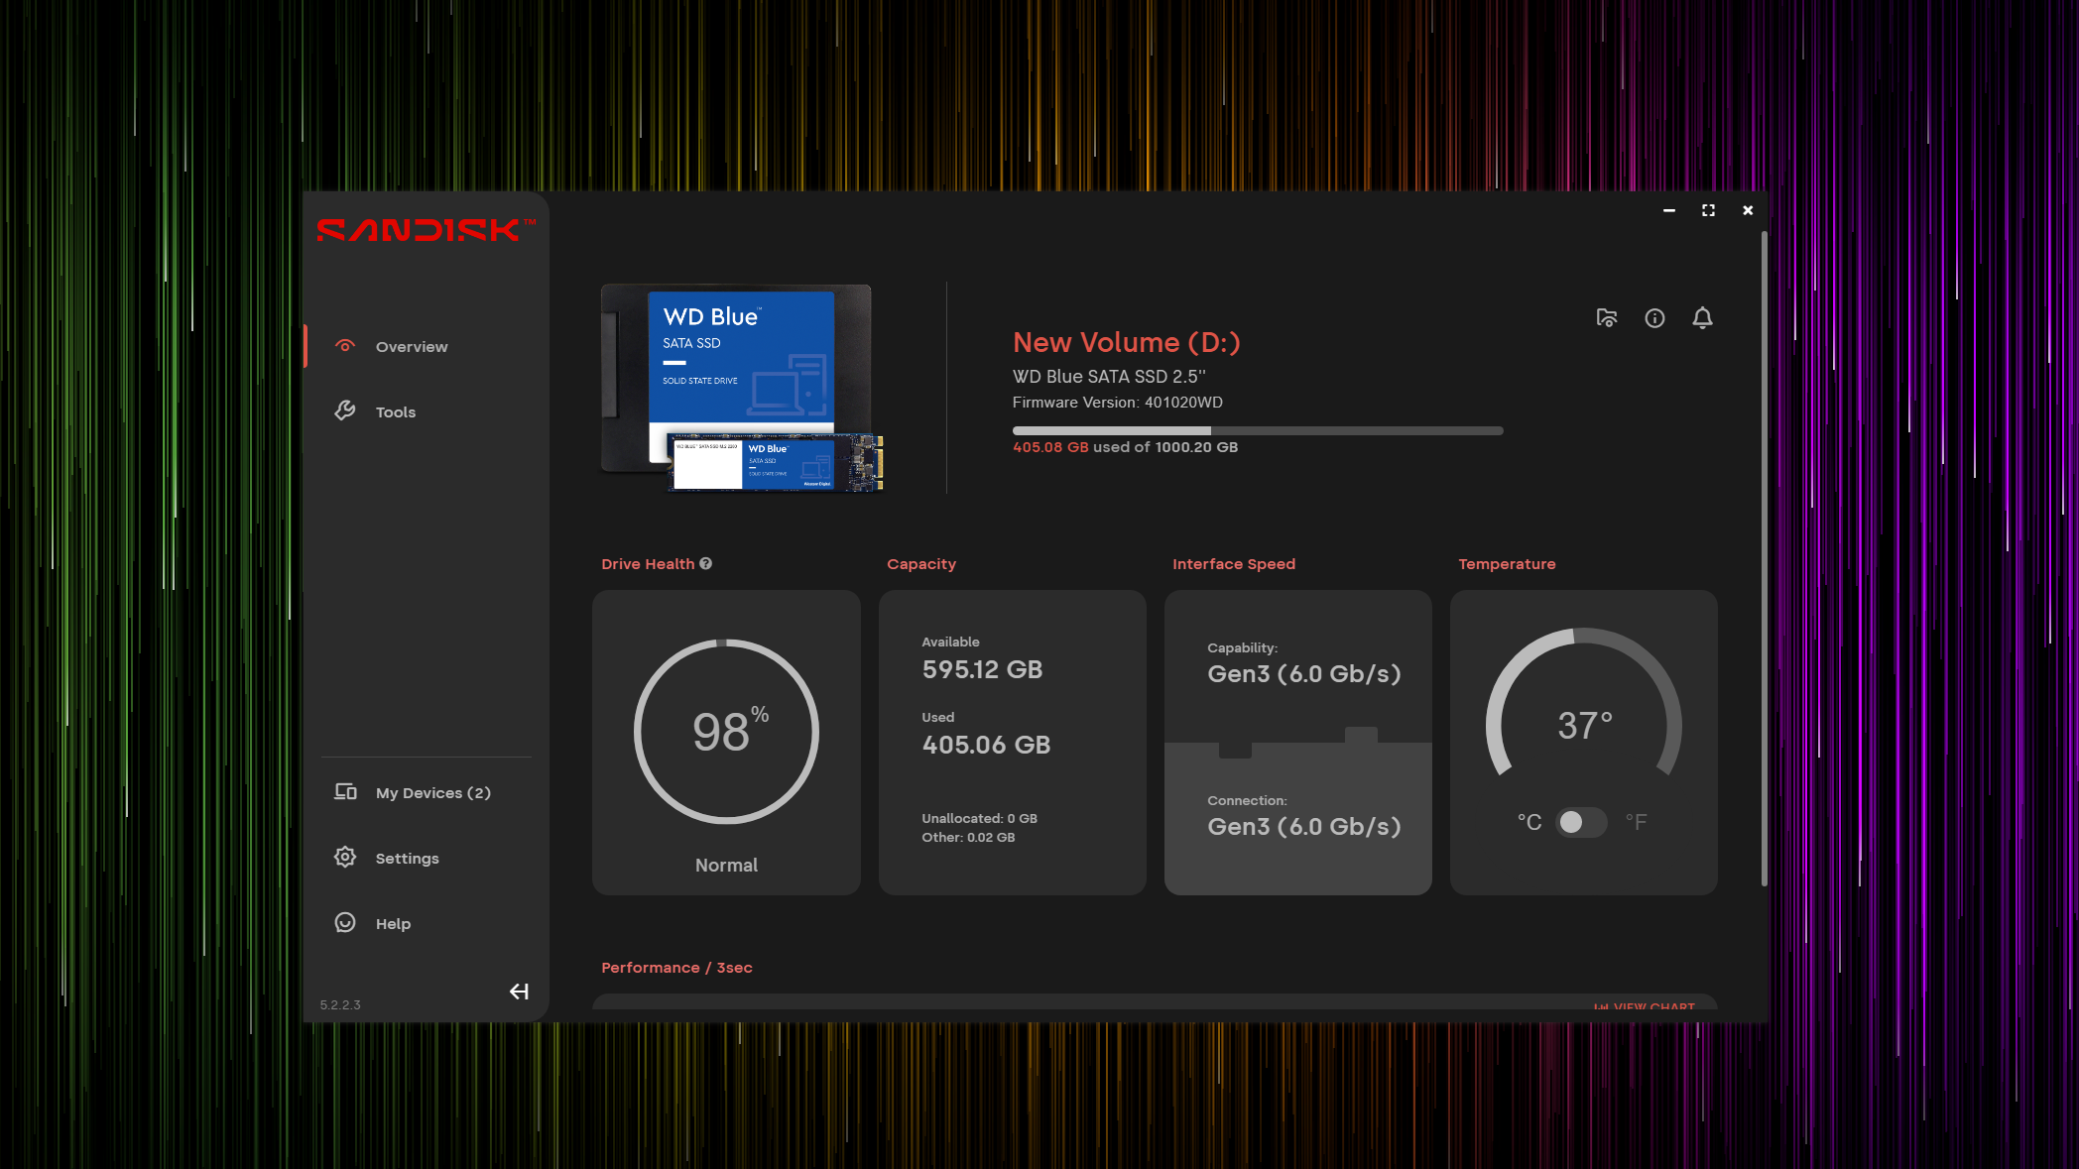Click 'Other: 0.02 GB' text
This screenshot has height=1169, width=2079.
tap(968, 837)
